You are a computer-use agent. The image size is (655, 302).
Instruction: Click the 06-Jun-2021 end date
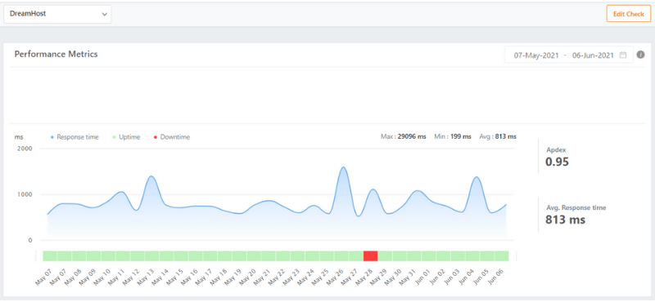click(x=593, y=55)
